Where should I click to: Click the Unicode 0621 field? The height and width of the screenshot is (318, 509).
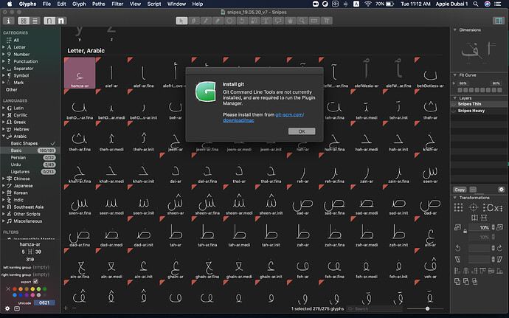point(44,303)
